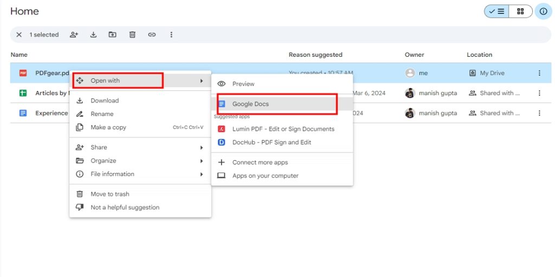555x277 pixels.
Task: Click the blue Docs icon for the Experience file
Action: 23,114
